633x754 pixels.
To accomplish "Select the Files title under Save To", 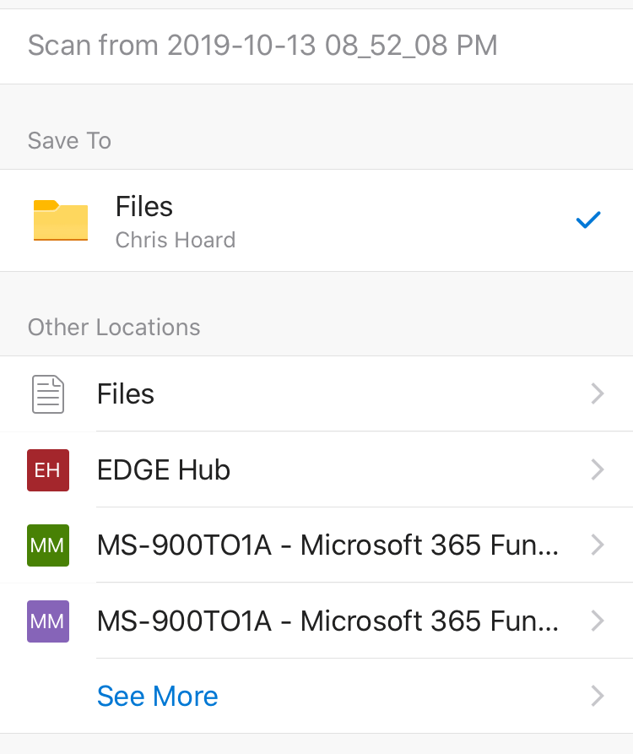I will click(144, 207).
